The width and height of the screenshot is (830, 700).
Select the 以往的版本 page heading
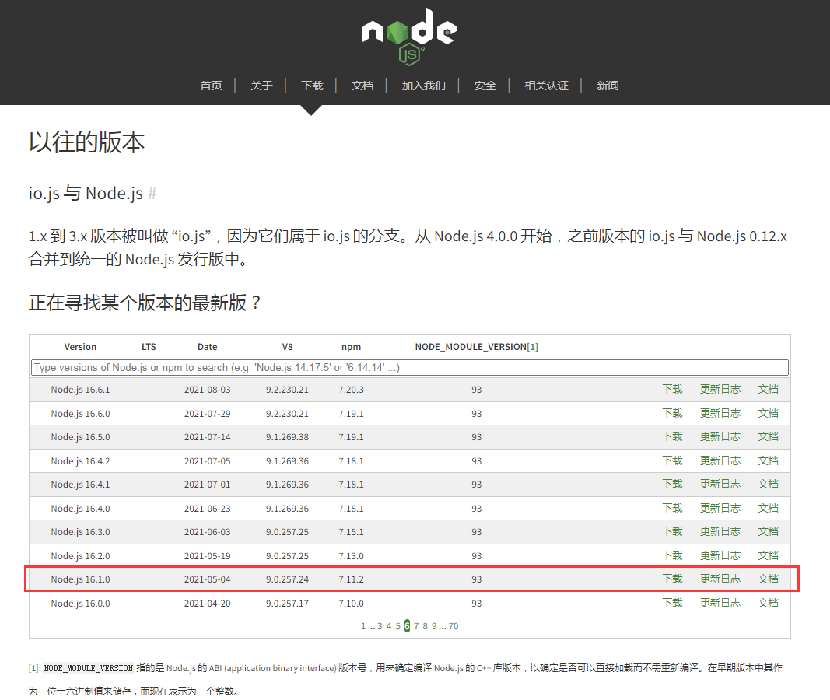pyautogui.click(x=87, y=142)
